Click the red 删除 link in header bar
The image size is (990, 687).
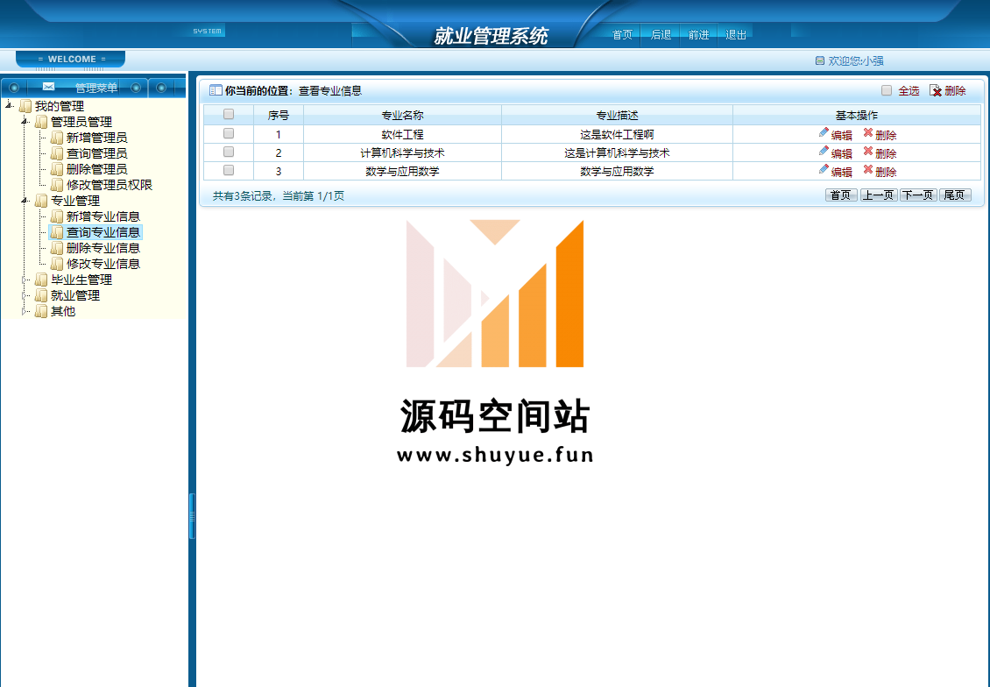coord(955,91)
